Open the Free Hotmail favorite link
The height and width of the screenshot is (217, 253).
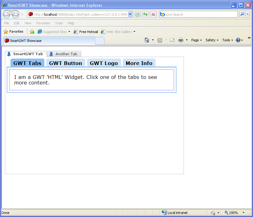(x=86, y=32)
